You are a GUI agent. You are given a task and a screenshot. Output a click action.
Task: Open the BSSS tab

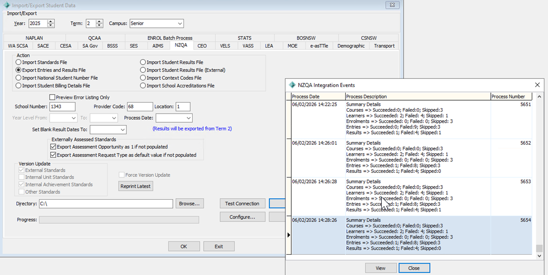tap(113, 46)
